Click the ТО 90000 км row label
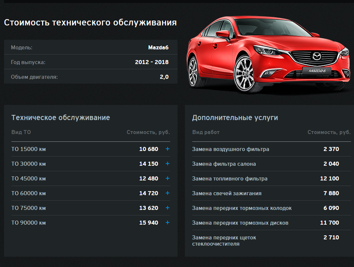The height and width of the screenshot is (267, 354). point(29,222)
